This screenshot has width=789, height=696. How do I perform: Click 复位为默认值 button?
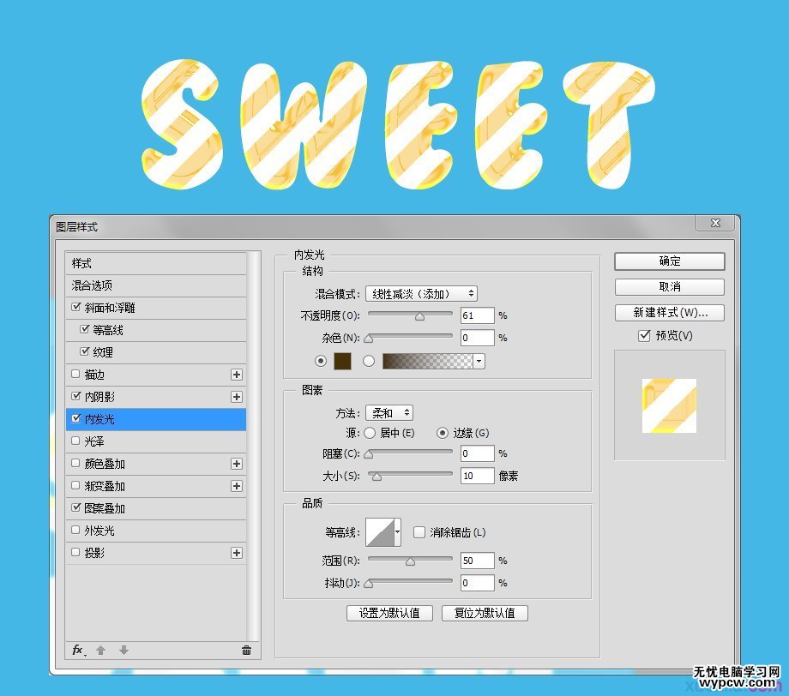tap(485, 613)
